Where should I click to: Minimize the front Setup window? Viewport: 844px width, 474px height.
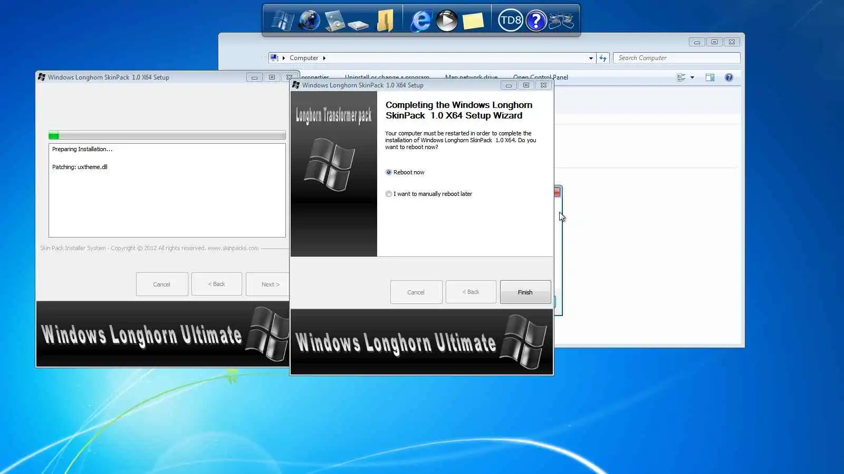tap(509, 85)
